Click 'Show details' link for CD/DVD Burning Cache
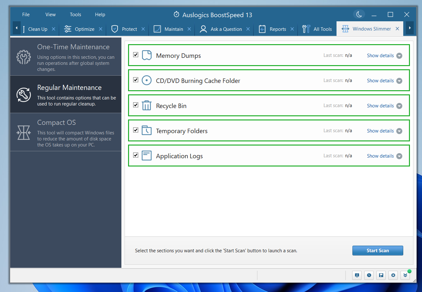This screenshot has width=422, height=292. pyautogui.click(x=380, y=81)
